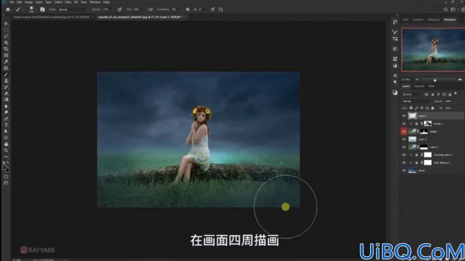Switch to the Histogram tab
This screenshot has height=261, width=465.
(433, 20)
